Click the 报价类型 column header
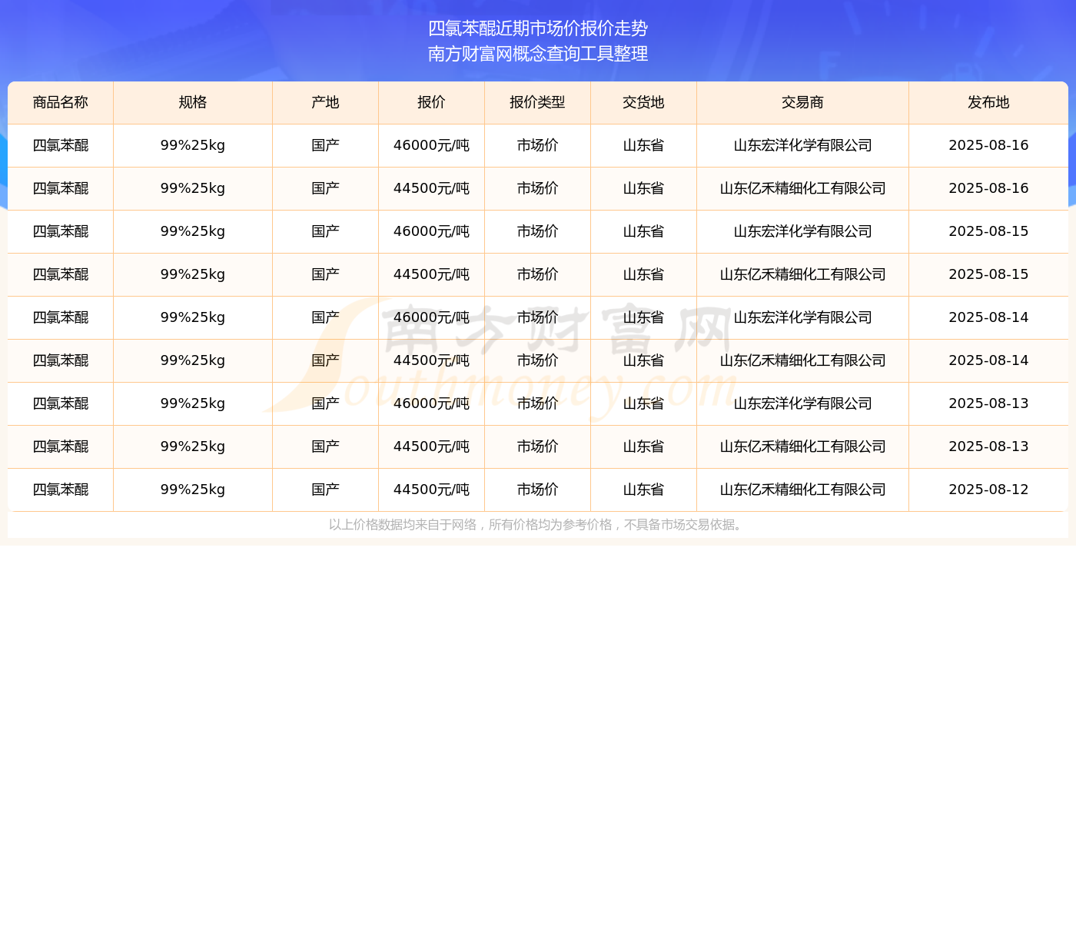This screenshot has width=1076, height=926. (537, 102)
